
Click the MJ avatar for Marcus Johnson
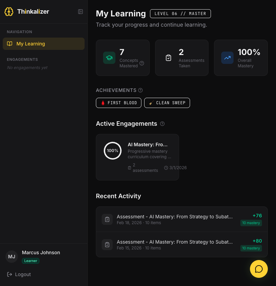(x=11, y=257)
